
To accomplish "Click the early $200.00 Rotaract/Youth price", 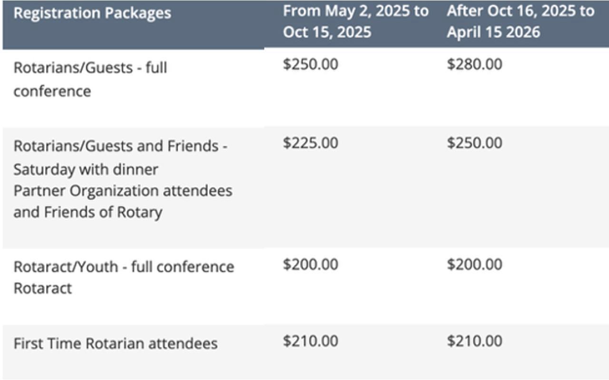I will click(x=310, y=264).
